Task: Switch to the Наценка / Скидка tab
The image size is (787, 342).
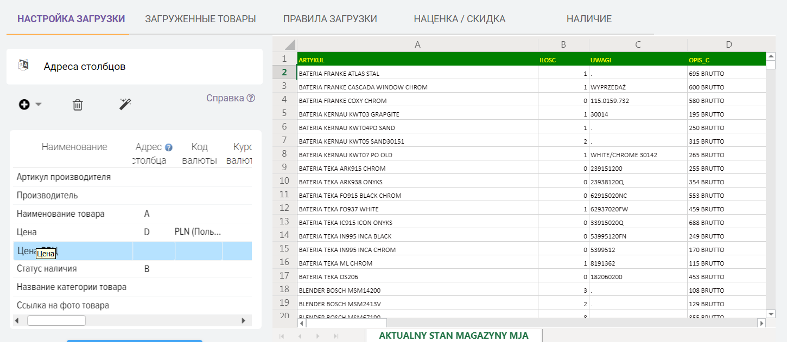Action: pos(459,19)
